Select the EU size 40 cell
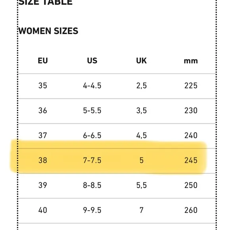 (x=43, y=210)
